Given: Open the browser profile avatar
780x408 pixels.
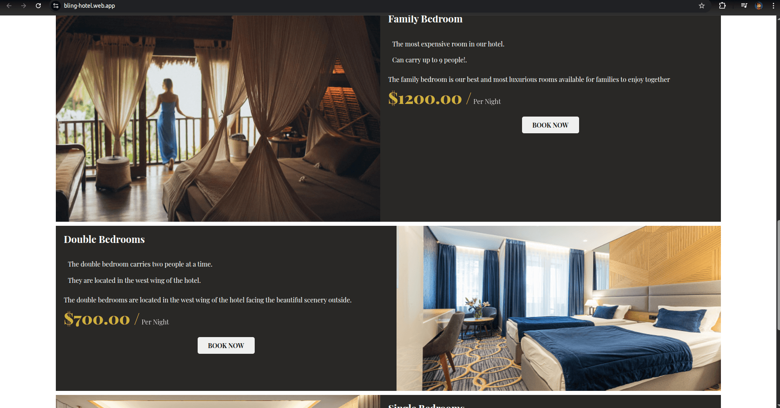Looking at the screenshot, I should point(759,6).
